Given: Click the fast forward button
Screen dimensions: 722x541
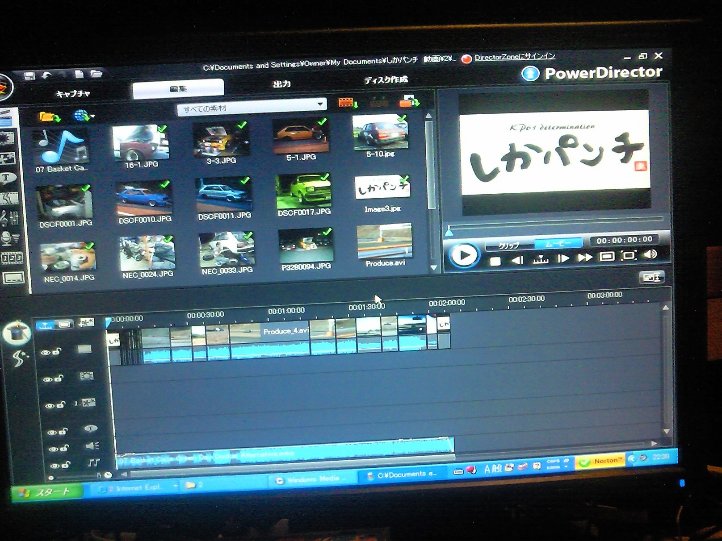Looking at the screenshot, I should coord(584,258).
